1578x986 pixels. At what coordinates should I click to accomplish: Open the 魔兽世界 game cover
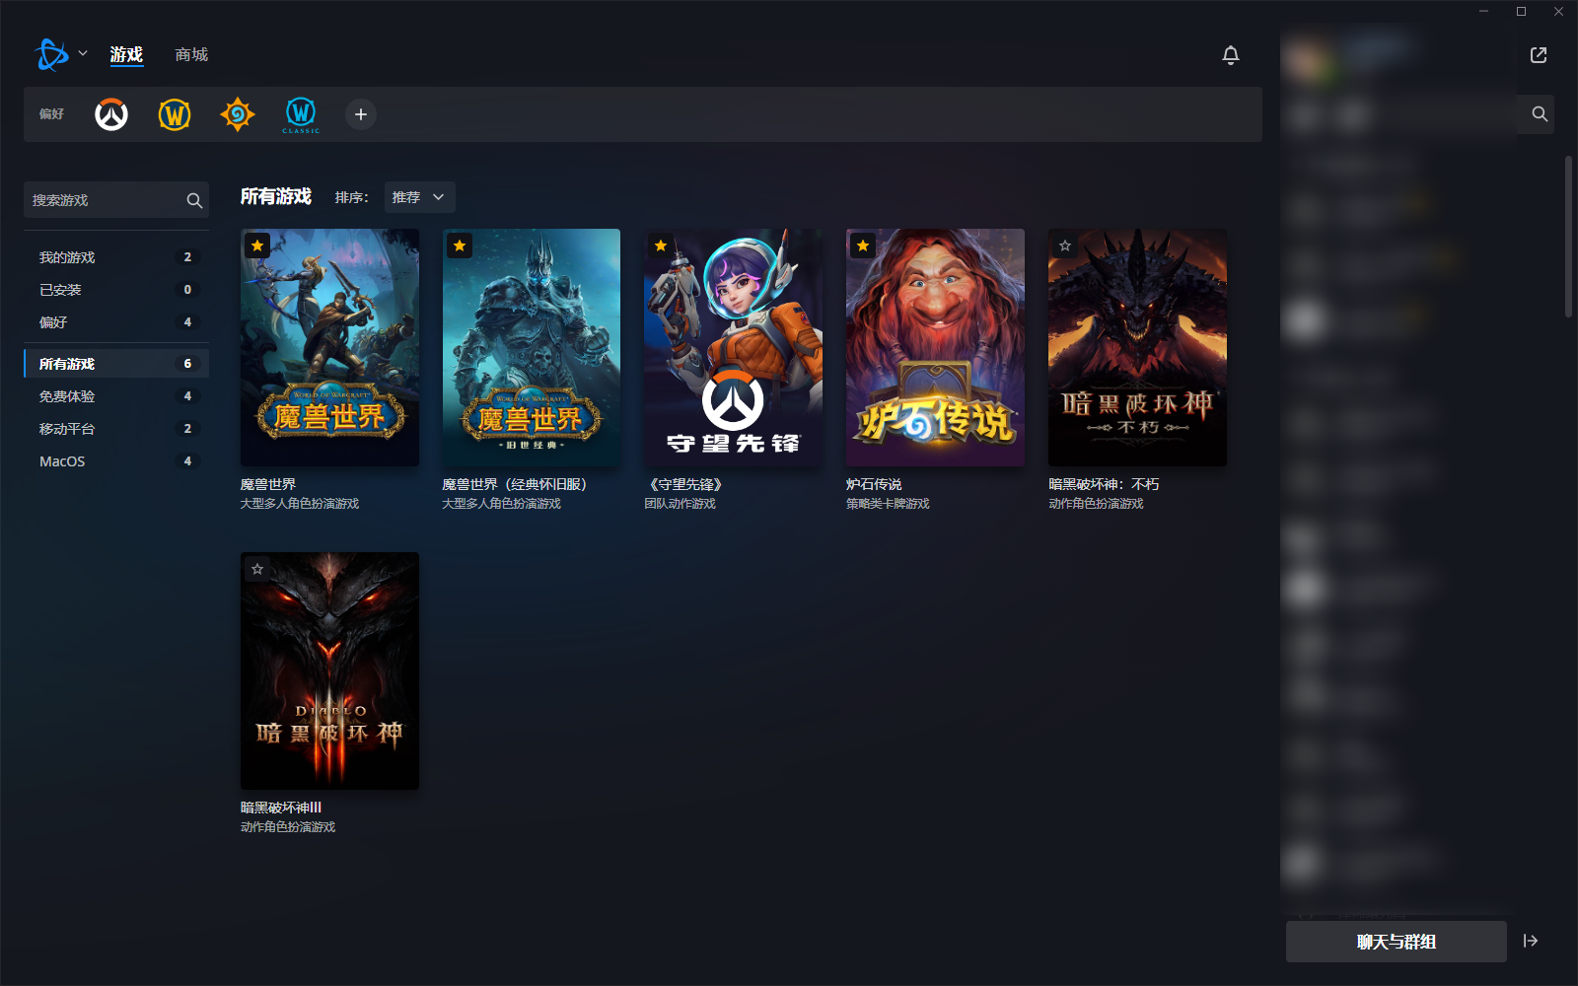pos(329,347)
